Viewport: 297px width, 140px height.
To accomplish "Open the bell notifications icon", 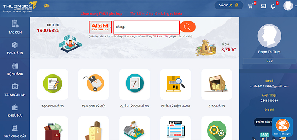I will (273, 6).
